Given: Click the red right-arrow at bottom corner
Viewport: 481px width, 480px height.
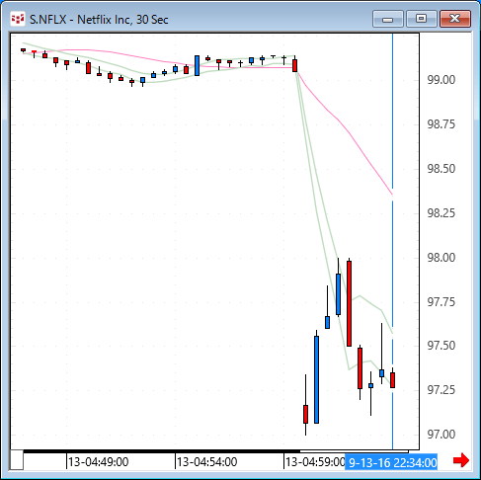Looking at the screenshot, I should [x=461, y=460].
